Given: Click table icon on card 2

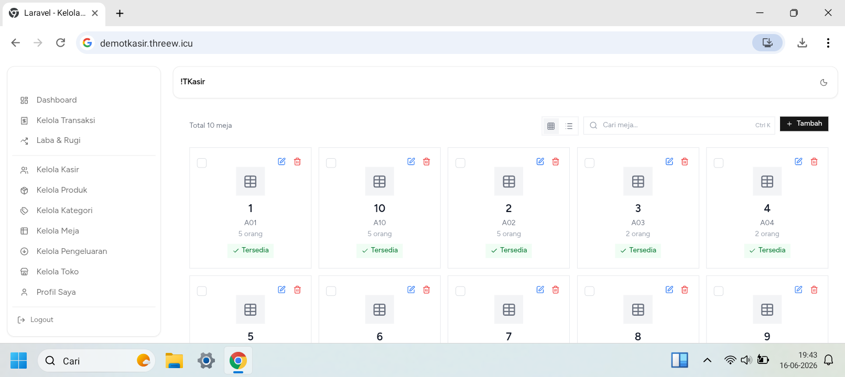Looking at the screenshot, I should [508, 181].
